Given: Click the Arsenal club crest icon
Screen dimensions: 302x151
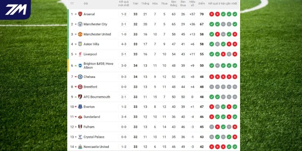Looking at the screenshot, I should [80, 14].
